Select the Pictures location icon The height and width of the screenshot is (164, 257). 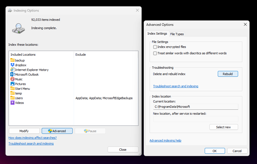pyautogui.click(x=13, y=84)
